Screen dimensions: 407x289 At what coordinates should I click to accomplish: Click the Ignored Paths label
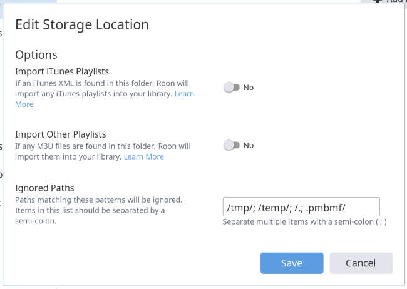tap(44, 188)
